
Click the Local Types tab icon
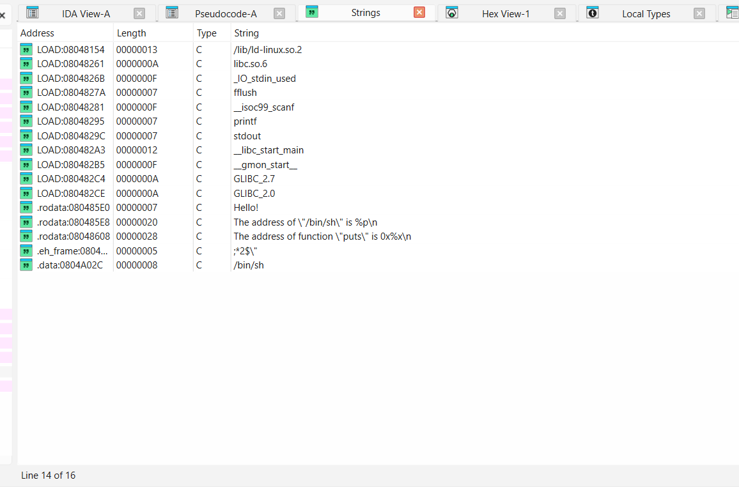point(593,12)
